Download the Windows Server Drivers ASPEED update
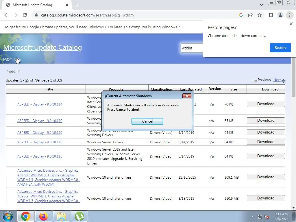The image size is (296, 222). (266, 142)
